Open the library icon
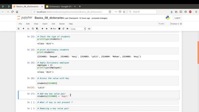This screenshot has height=112, width=199. pos(176,12)
